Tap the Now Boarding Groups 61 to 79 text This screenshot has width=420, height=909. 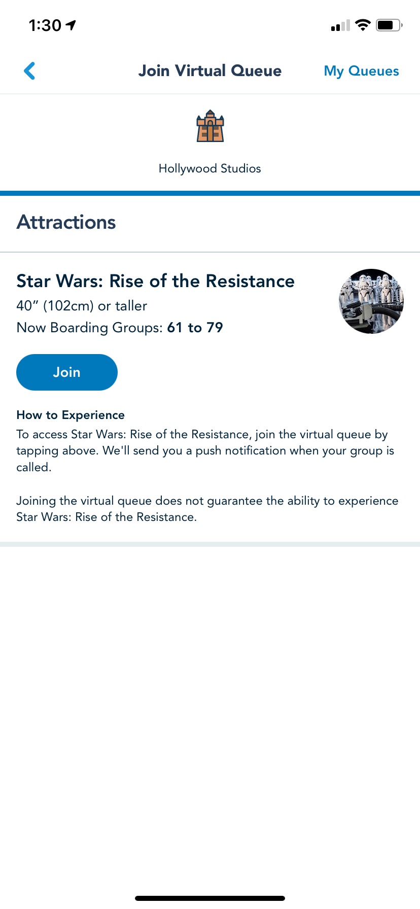point(120,328)
